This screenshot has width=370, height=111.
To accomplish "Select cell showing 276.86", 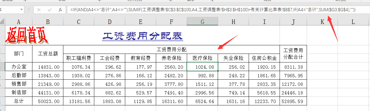I will (109, 75).
